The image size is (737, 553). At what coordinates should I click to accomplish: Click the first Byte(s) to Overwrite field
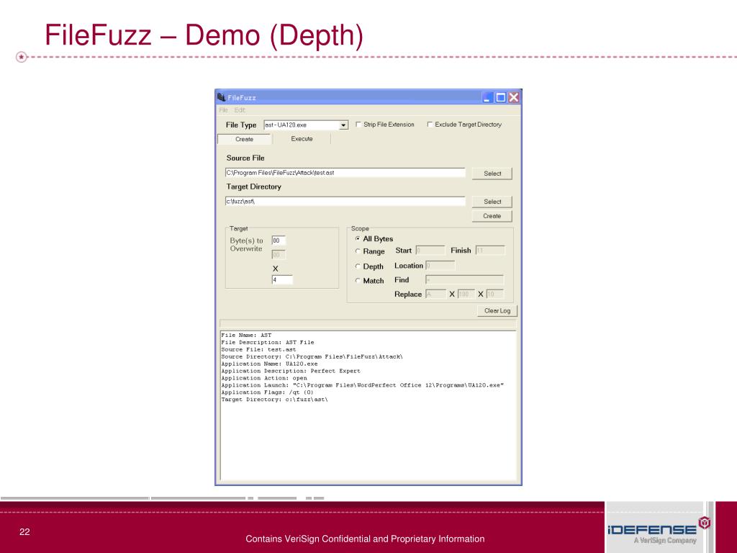coord(279,240)
